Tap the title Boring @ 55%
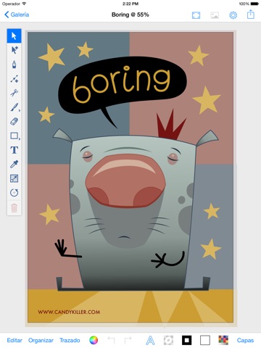The width and height of the screenshot is (261, 348). tap(130, 14)
